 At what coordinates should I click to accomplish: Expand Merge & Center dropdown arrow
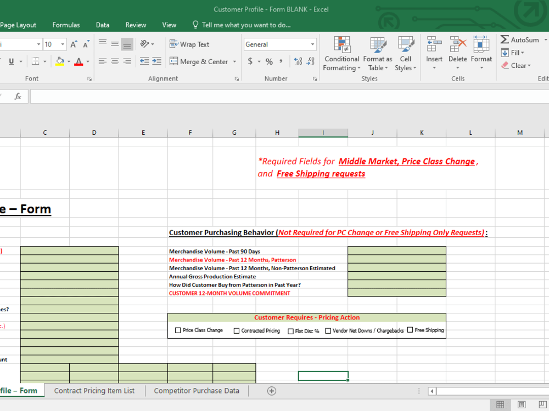[234, 62]
